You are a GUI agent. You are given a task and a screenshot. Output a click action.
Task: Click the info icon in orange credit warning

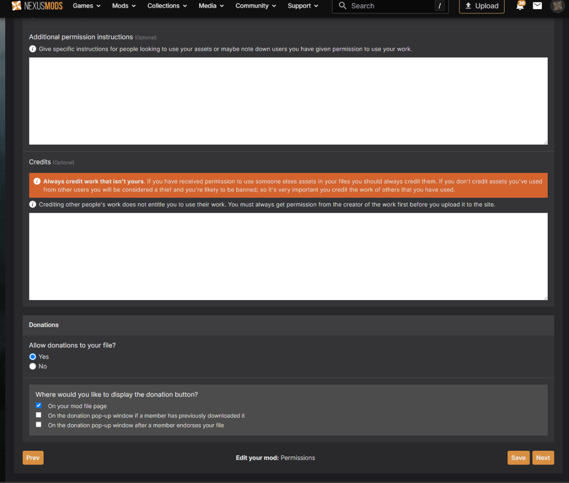37,181
